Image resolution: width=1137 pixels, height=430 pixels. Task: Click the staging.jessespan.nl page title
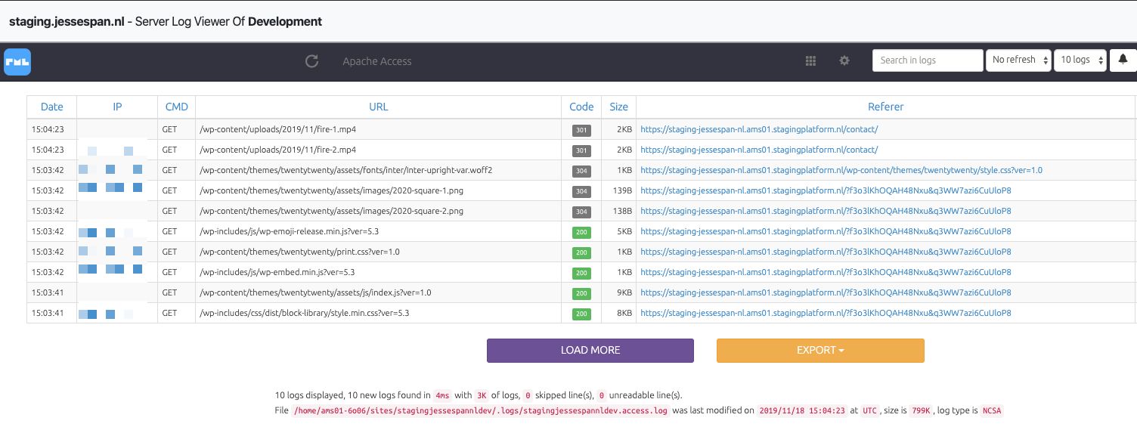66,21
